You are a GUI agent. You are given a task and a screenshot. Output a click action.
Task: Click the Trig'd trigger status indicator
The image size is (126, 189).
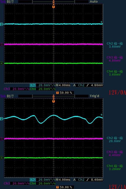pyautogui.click(x=94, y=96)
